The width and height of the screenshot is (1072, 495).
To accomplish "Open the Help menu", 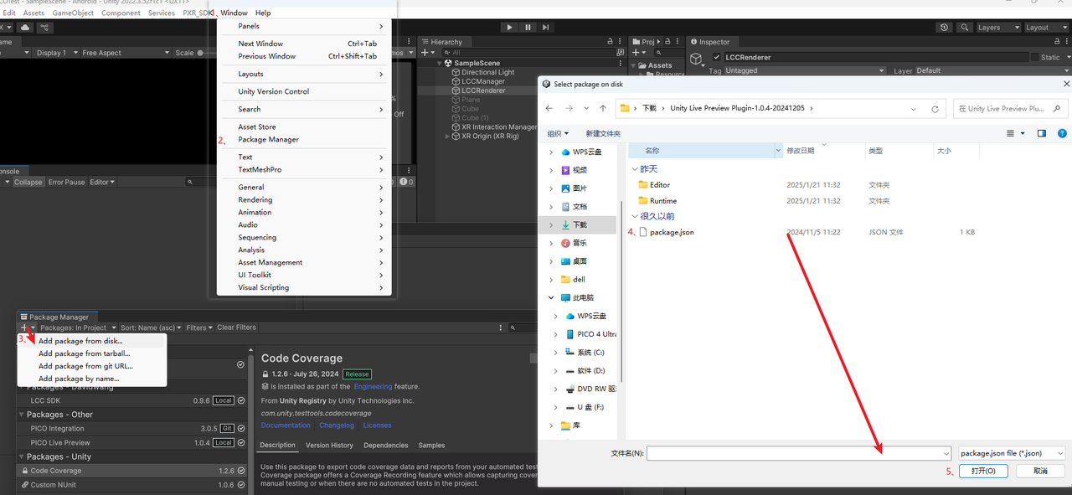I will coord(263,13).
